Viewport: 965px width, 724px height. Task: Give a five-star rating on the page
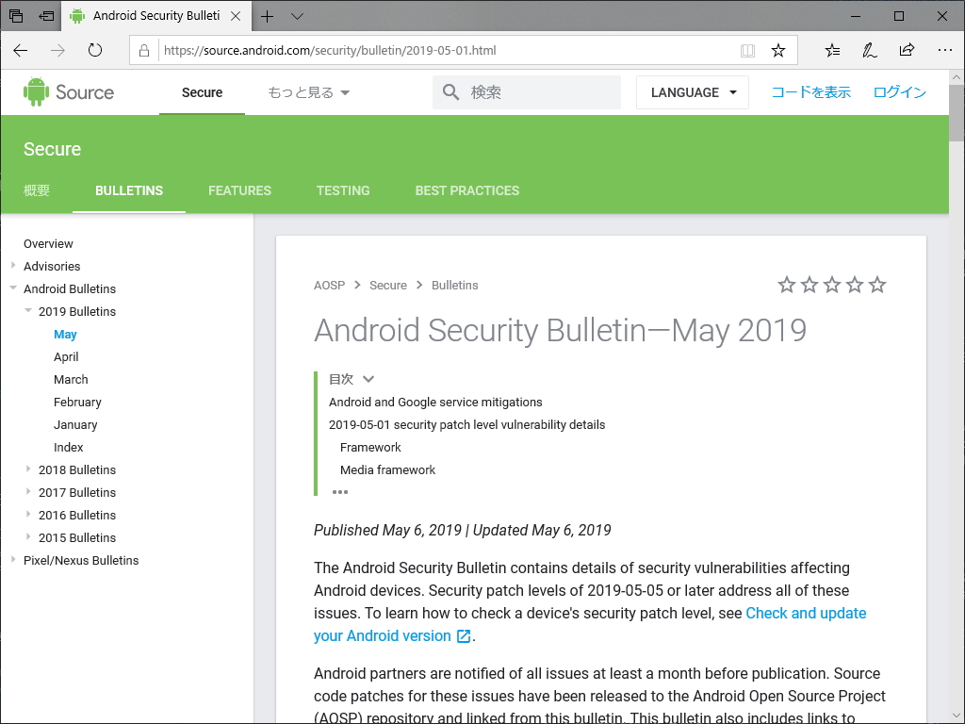click(877, 284)
